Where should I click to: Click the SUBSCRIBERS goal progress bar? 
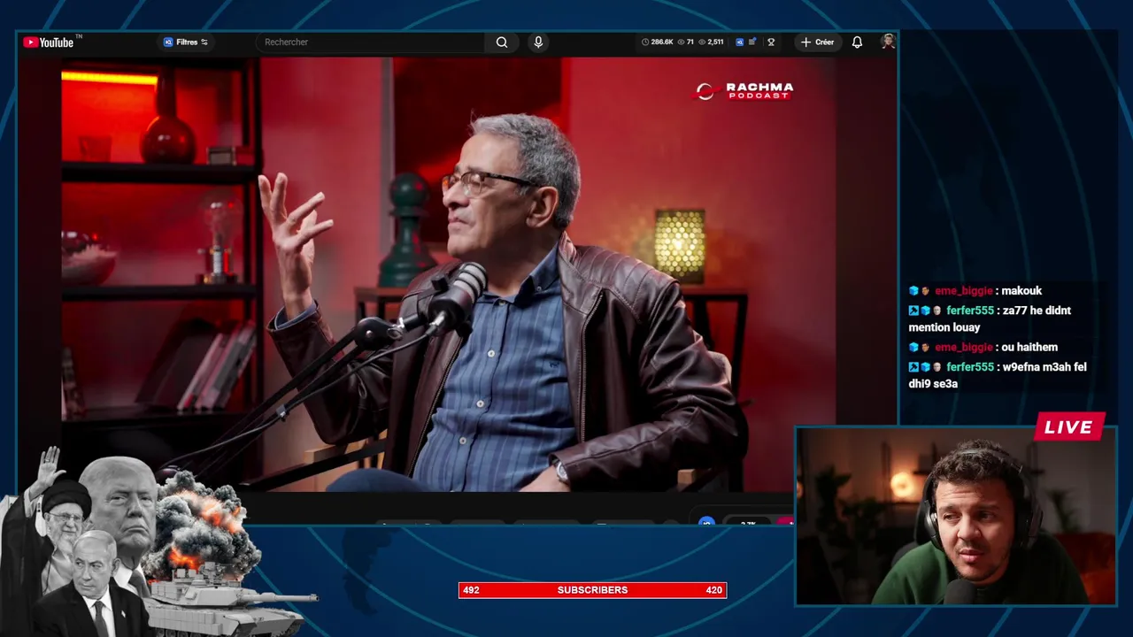pos(592,590)
